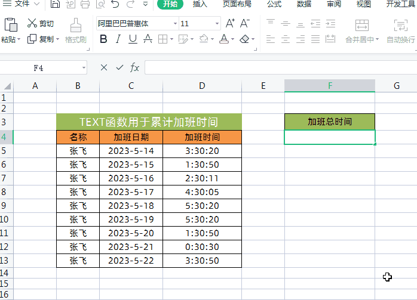
Task: Open the font size 11 dropdown
Action: (217, 23)
